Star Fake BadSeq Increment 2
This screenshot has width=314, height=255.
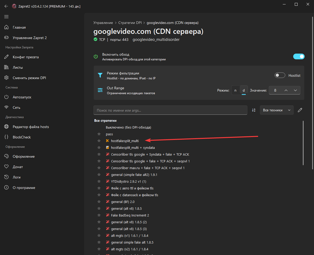pyautogui.click(x=99, y=215)
